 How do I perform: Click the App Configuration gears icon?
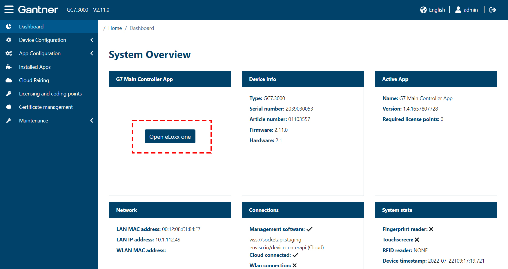[9, 53]
